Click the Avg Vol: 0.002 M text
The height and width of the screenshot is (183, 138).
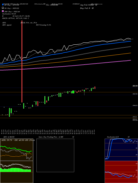pyautogui.click(x=88, y=5)
